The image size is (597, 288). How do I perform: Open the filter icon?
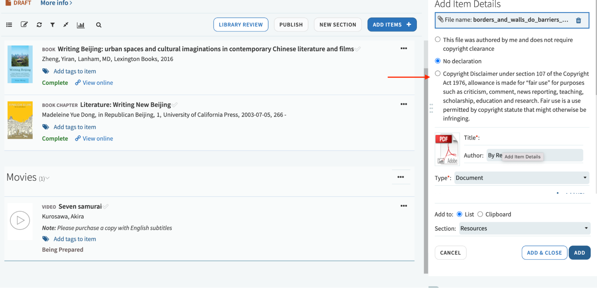click(53, 25)
